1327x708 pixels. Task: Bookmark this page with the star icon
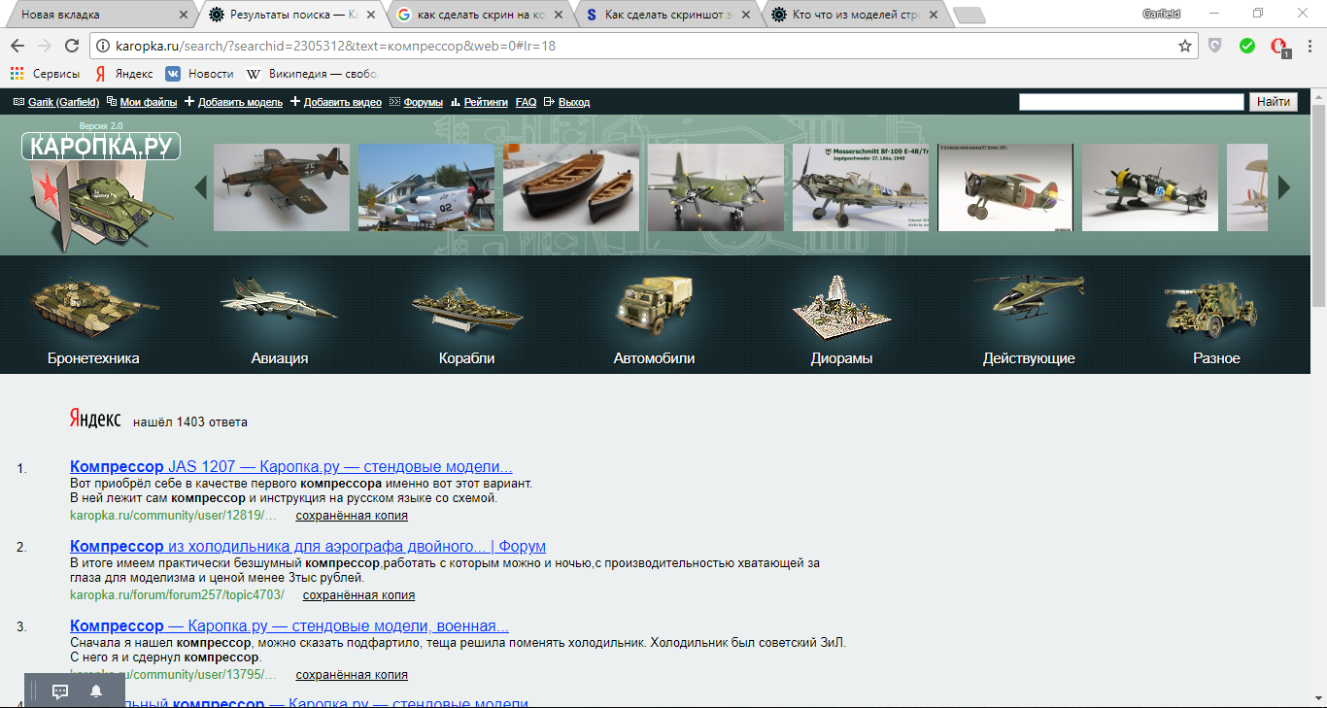1184,46
